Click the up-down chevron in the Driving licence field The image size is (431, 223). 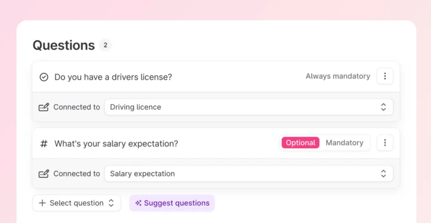pyautogui.click(x=383, y=107)
